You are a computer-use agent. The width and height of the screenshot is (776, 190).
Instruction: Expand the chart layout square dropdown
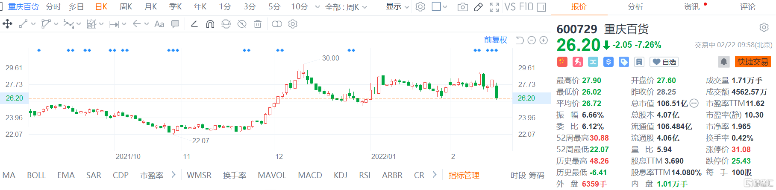[445, 7]
